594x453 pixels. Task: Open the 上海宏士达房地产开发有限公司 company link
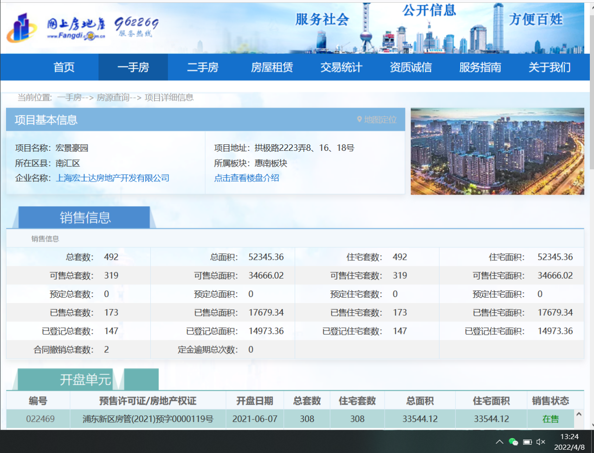(x=112, y=178)
